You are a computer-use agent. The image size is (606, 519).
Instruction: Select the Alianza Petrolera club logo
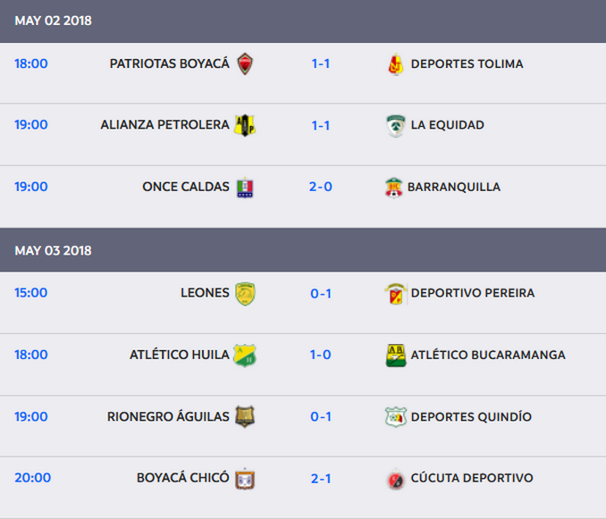245,126
